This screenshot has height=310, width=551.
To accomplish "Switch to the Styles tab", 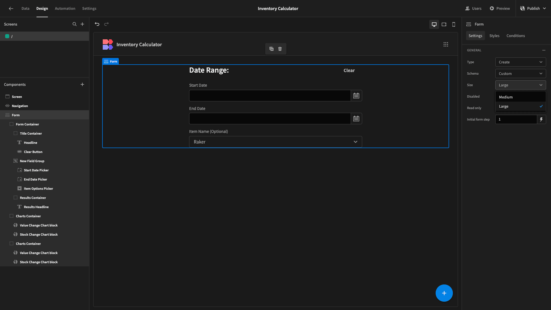I will [494, 36].
